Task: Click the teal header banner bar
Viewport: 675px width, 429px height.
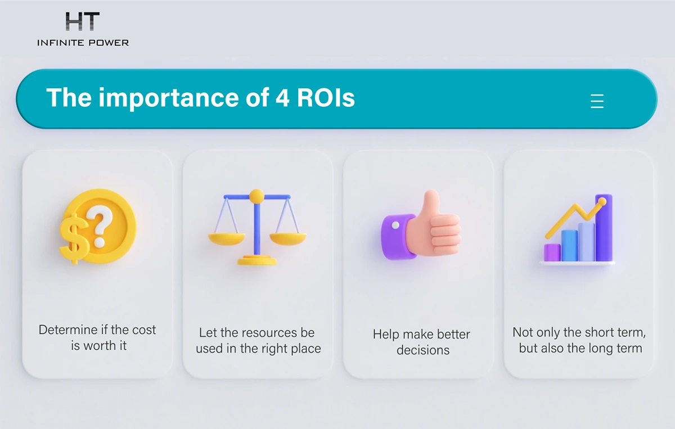Action: pyautogui.click(x=336, y=99)
